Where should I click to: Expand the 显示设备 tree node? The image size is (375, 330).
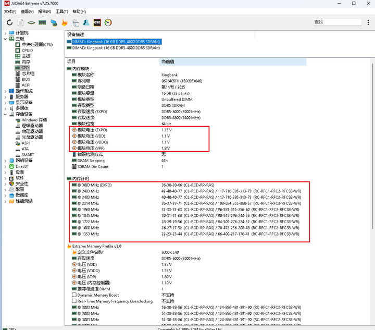point(5,103)
